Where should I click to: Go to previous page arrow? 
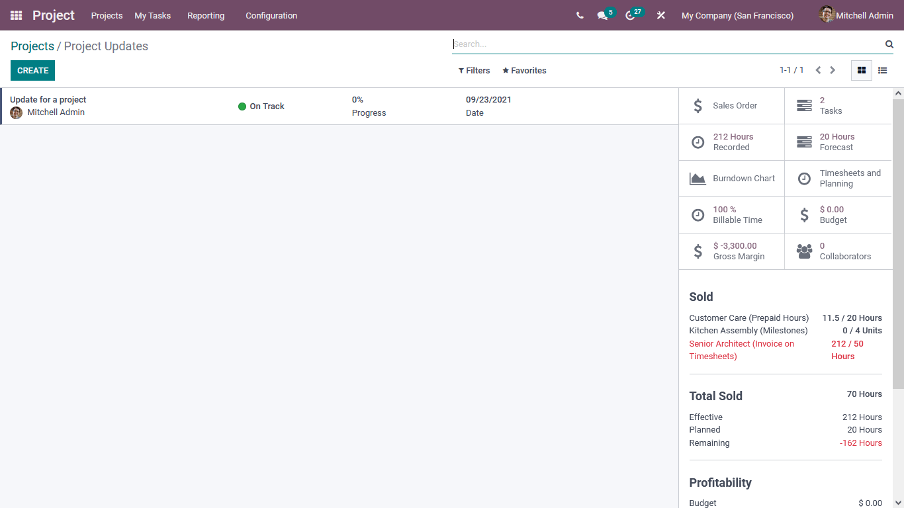click(x=818, y=70)
